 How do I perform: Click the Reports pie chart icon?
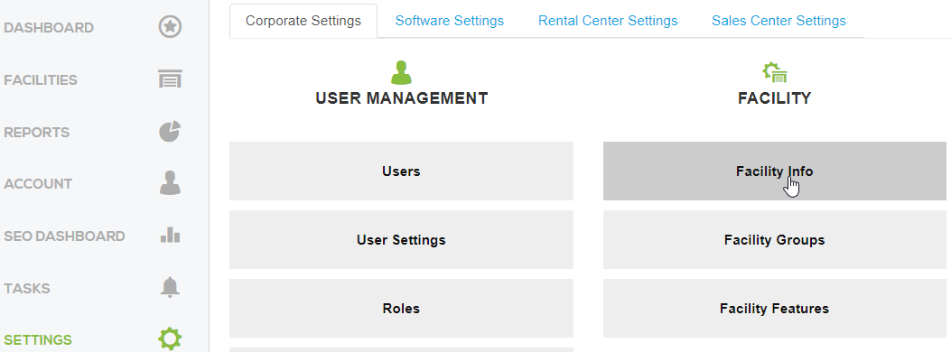click(x=170, y=132)
